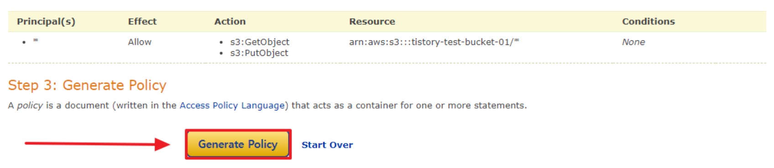
Task: Click the None conditions value
Action: pos(633,42)
